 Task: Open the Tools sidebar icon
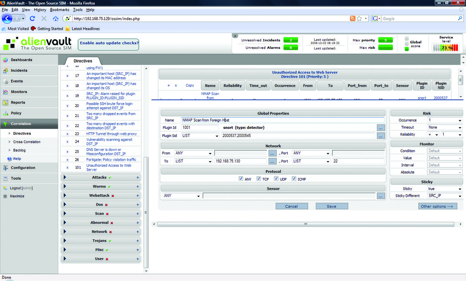[5, 178]
